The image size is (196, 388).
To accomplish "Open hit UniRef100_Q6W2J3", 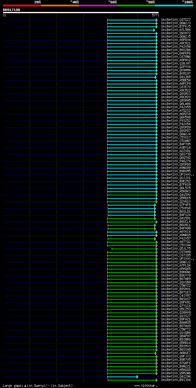I will (176, 23).
